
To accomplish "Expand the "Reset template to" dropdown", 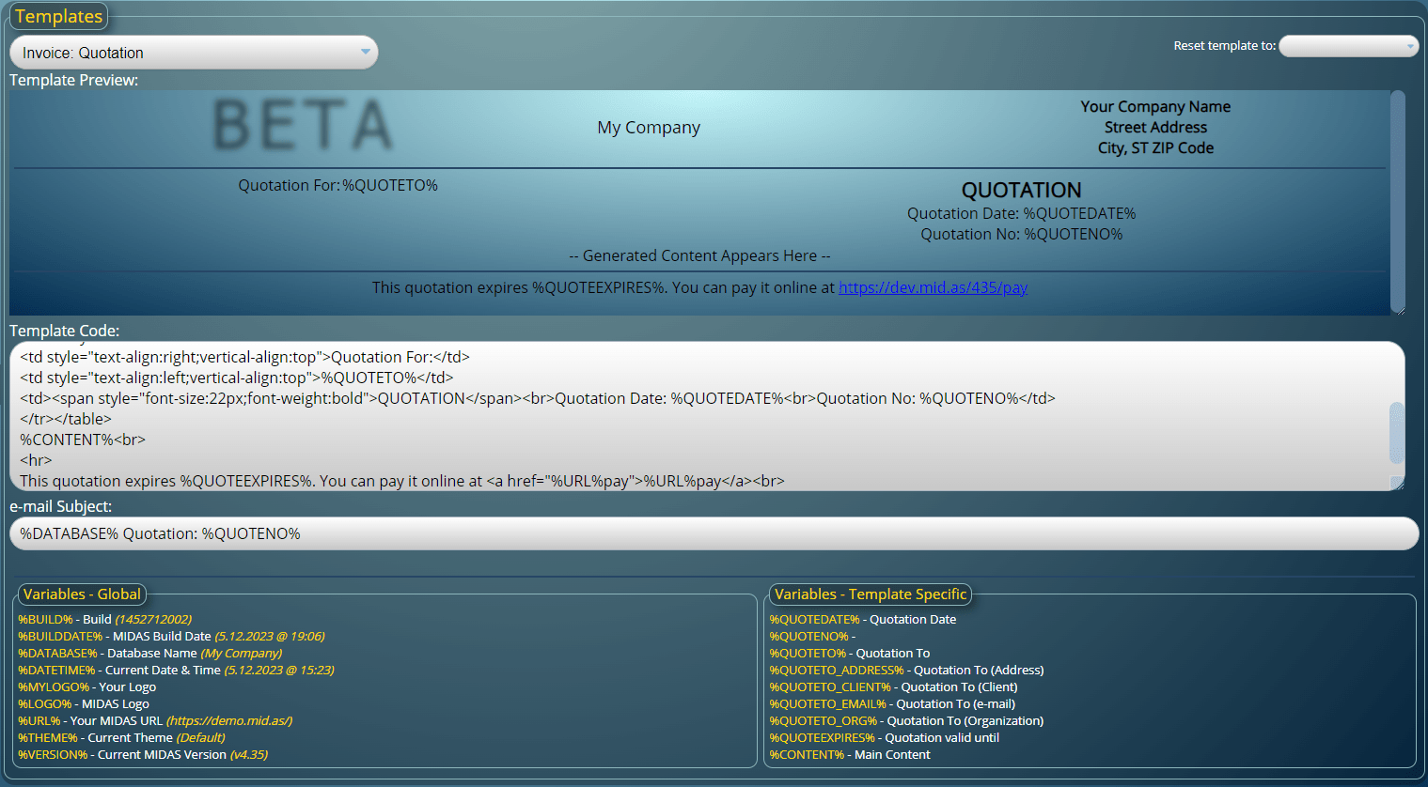I will (x=1348, y=46).
